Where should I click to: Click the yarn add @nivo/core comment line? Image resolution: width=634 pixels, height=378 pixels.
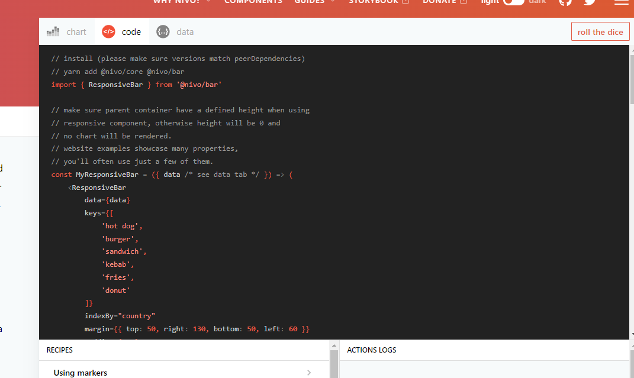[x=118, y=72]
